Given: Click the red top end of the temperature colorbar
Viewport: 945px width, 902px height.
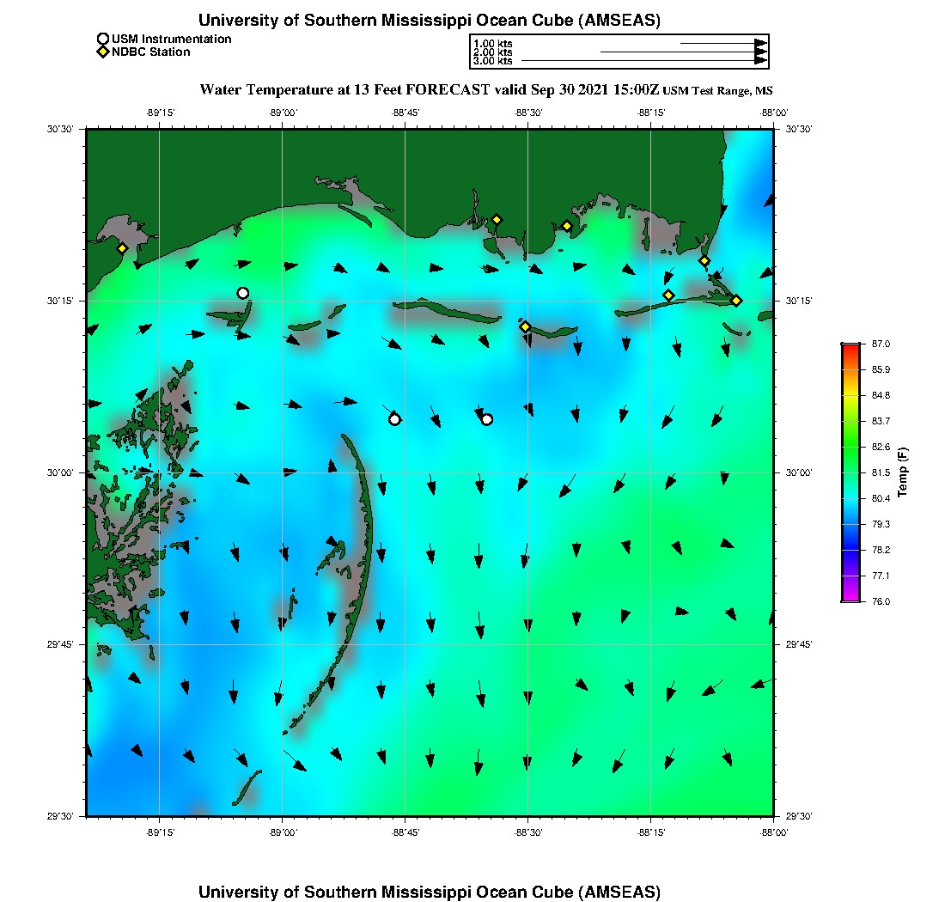Looking at the screenshot, I should (x=850, y=347).
